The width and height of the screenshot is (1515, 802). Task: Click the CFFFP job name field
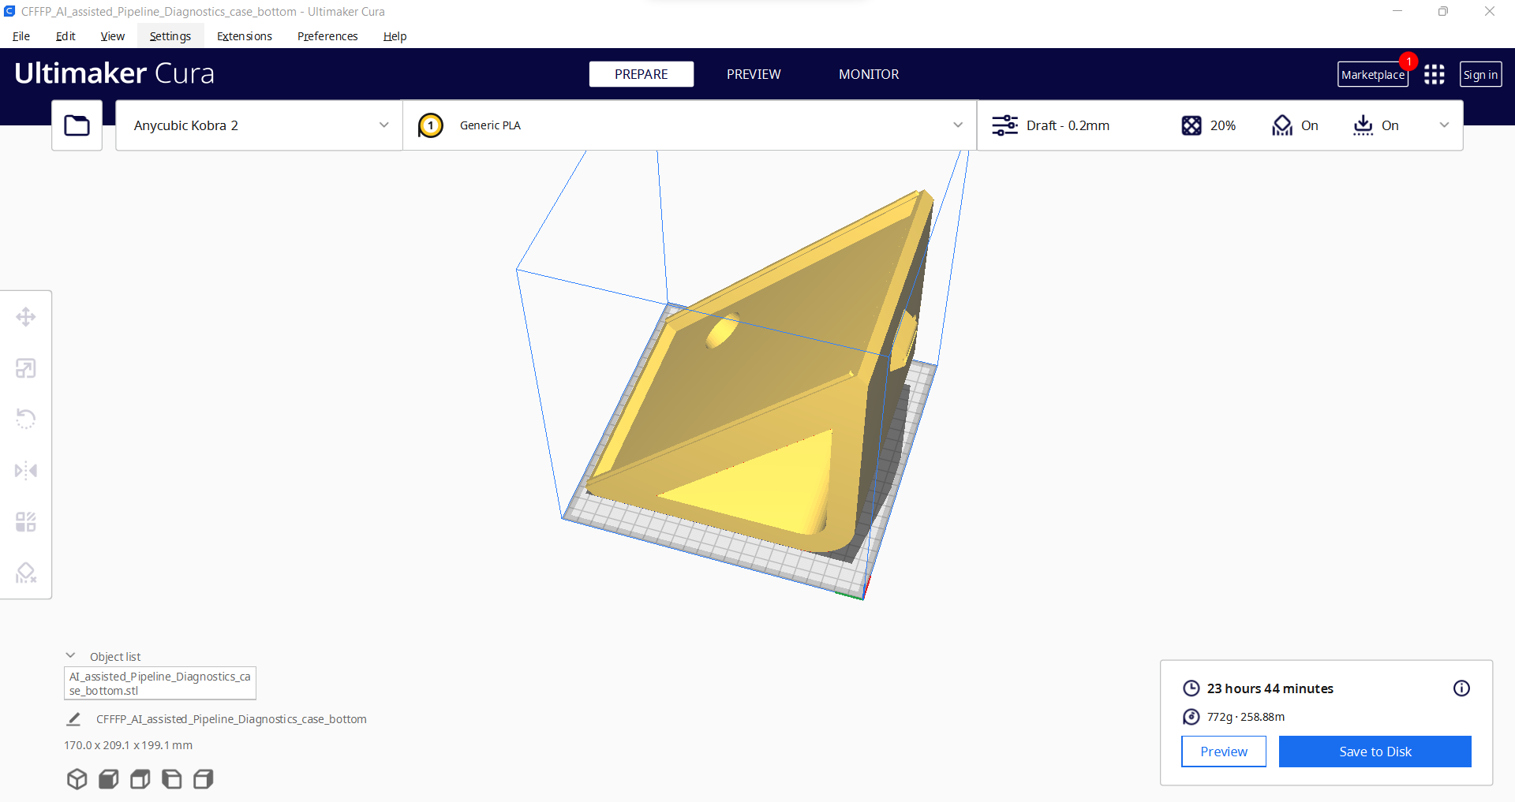point(231,719)
